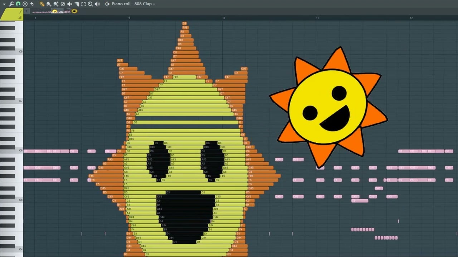Toggle the magnet snap option

(18, 4)
